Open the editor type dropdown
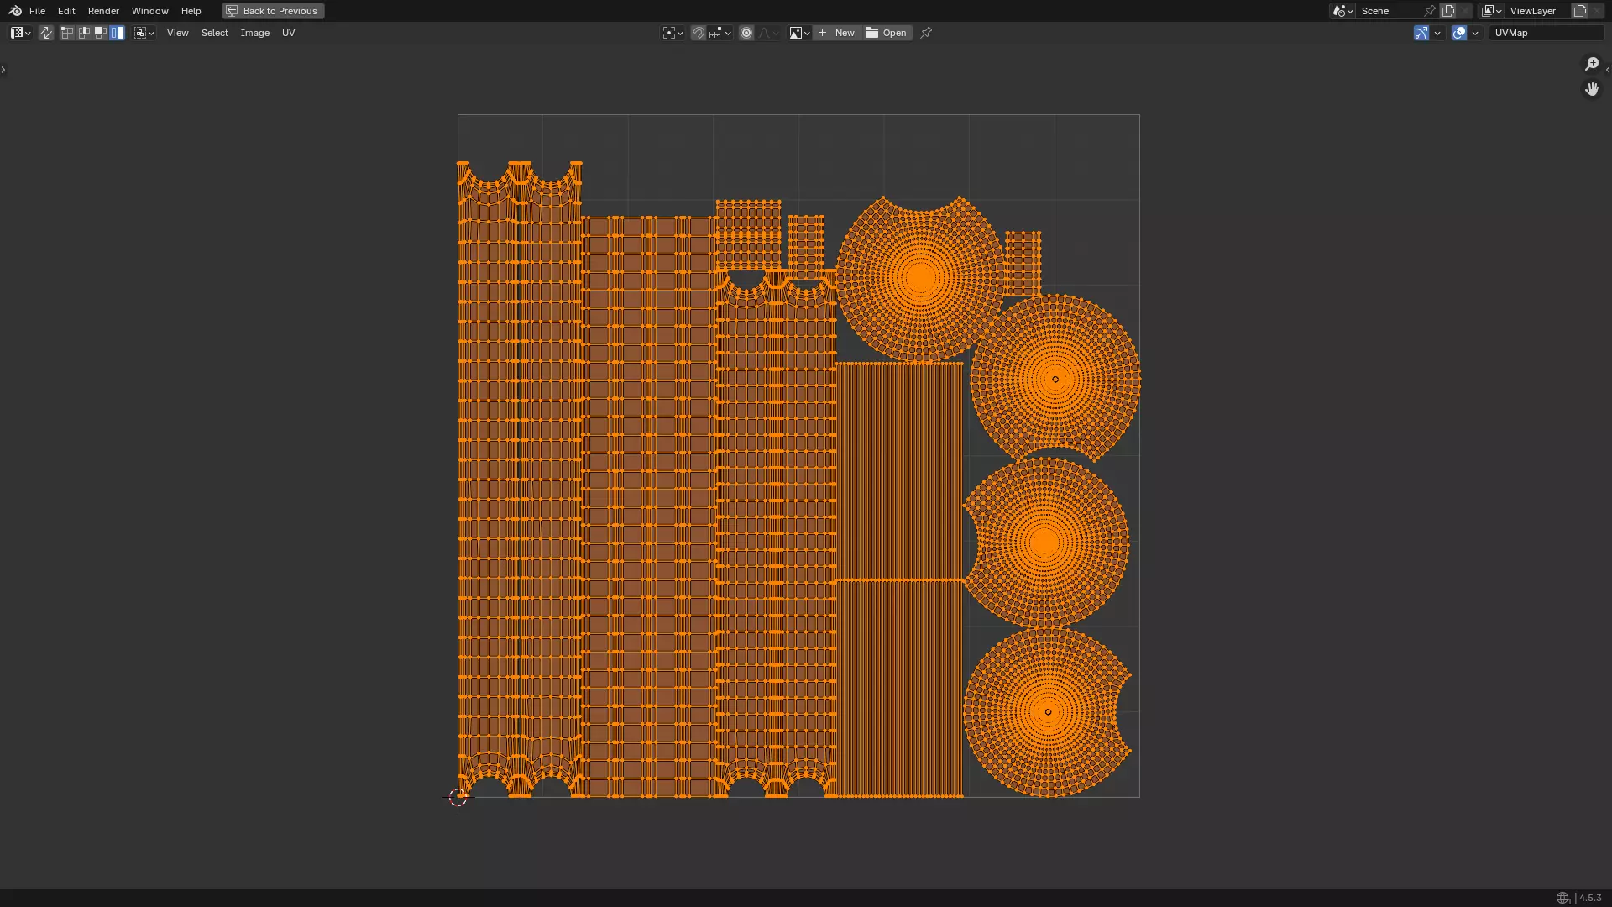Image resolution: width=1612 pixels, height=907 pixels. tap(20, 33)
